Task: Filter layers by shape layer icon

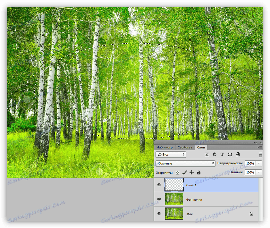Action: coord(230,155)
